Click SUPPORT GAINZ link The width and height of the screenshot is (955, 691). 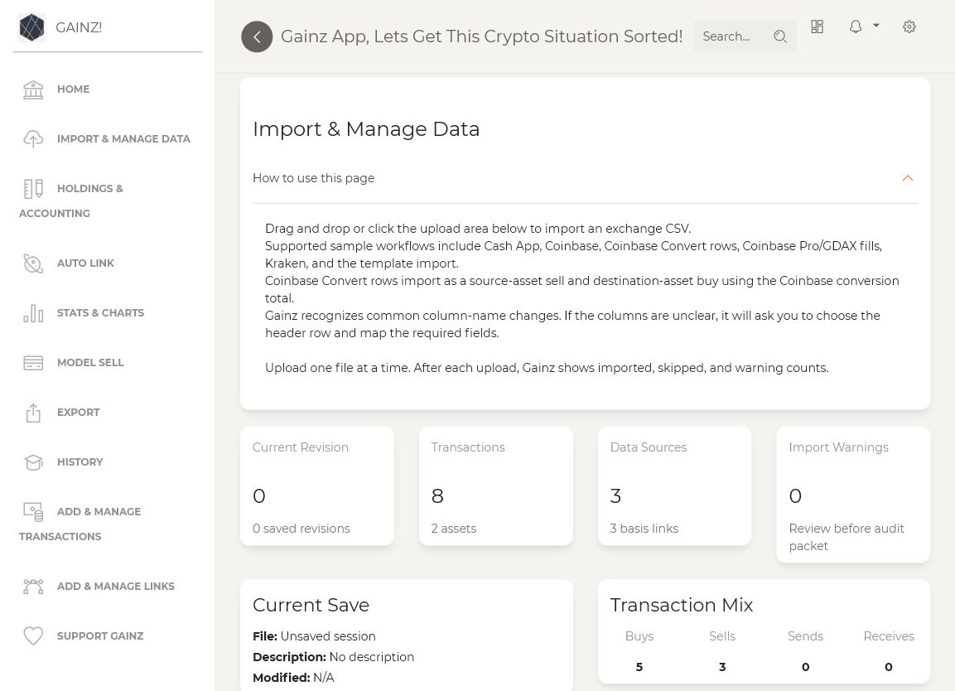coord(100,636)
